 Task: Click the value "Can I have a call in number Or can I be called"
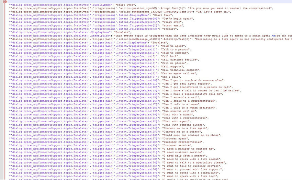coord(201,91)
